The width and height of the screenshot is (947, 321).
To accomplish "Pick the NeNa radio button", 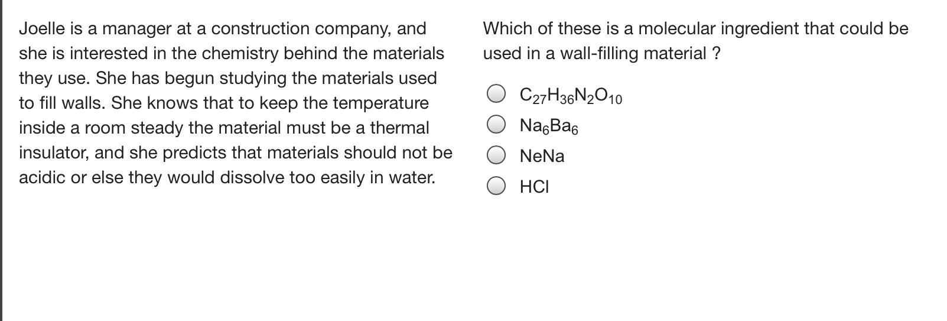I will point(496,155).
